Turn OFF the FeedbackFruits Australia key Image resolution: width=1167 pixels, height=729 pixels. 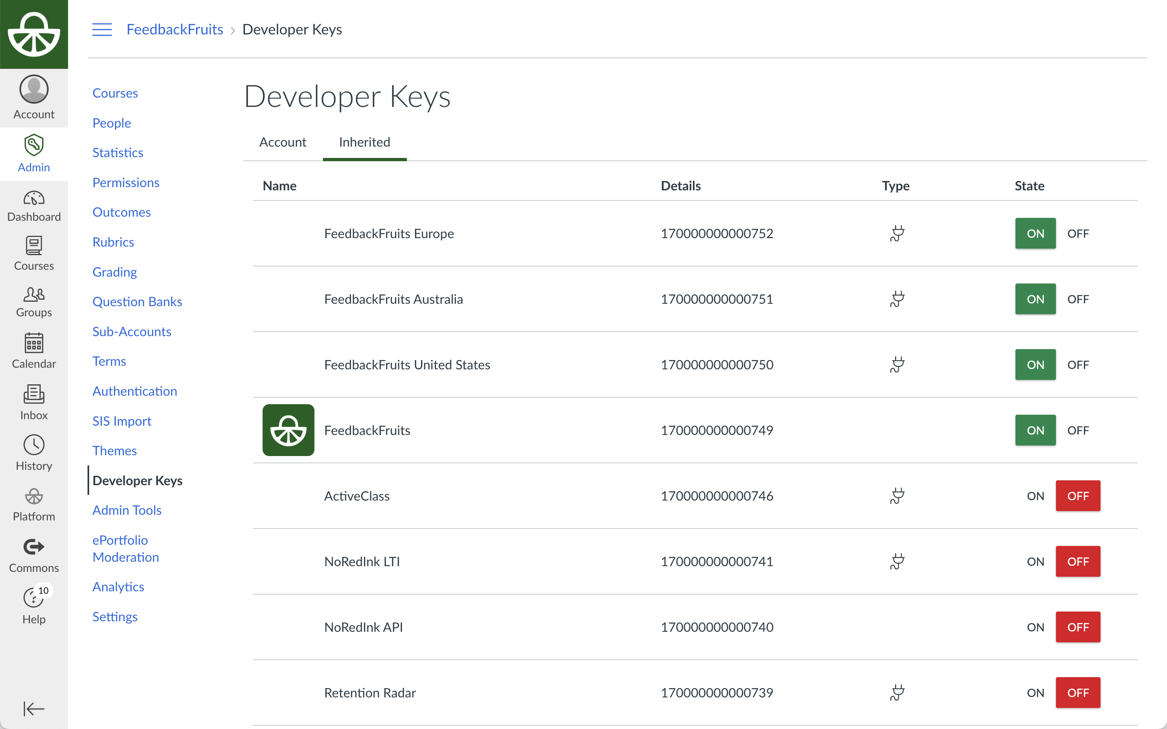(1078, 299)
